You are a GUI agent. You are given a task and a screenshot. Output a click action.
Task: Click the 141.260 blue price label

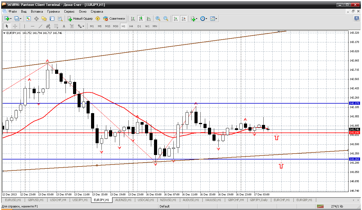(354, 159)
